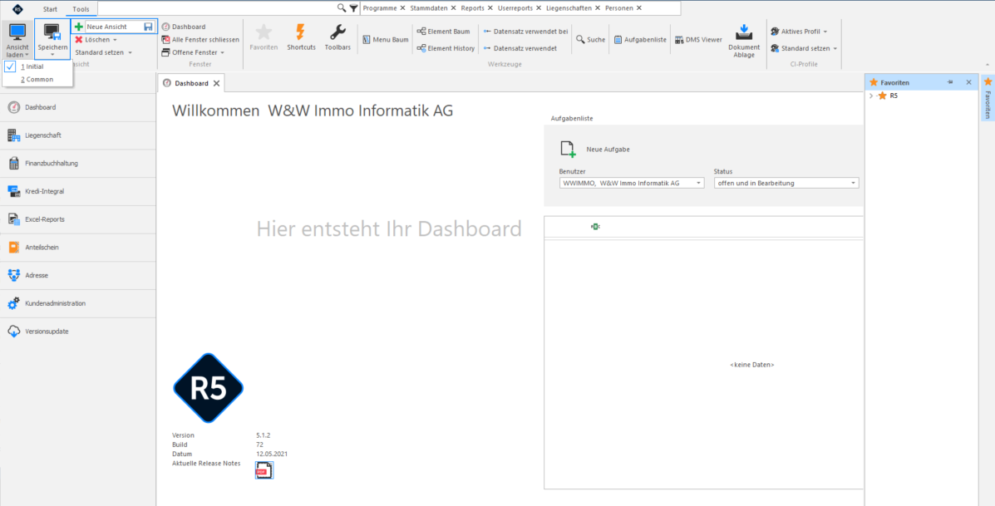
Task: Click the Excel export icon in task grid
Action: 595,226
